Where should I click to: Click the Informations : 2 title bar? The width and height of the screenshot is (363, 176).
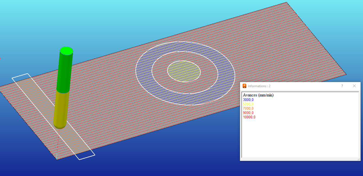[x=293, y=86]
